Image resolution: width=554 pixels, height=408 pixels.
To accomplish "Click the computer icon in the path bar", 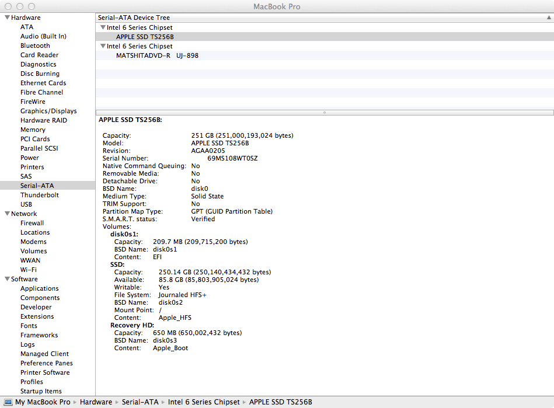I will (8, 402).
